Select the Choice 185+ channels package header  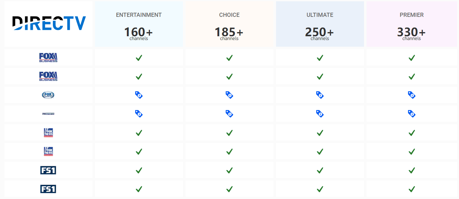229,24
